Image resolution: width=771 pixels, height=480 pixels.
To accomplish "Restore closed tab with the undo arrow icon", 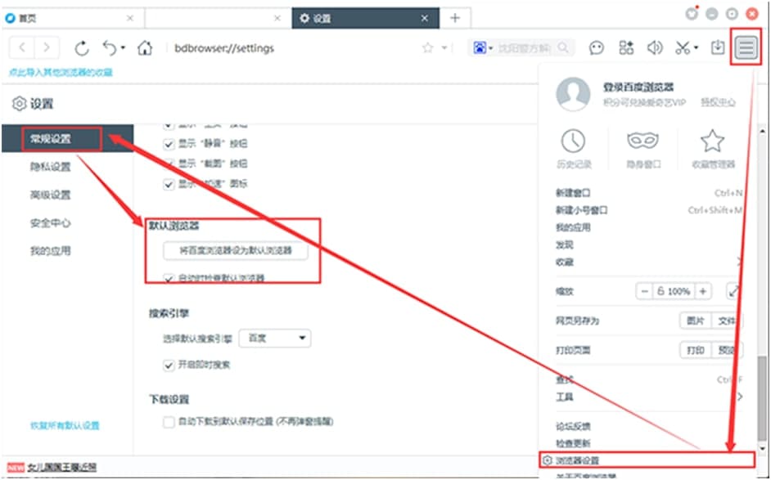I will 110,47.
